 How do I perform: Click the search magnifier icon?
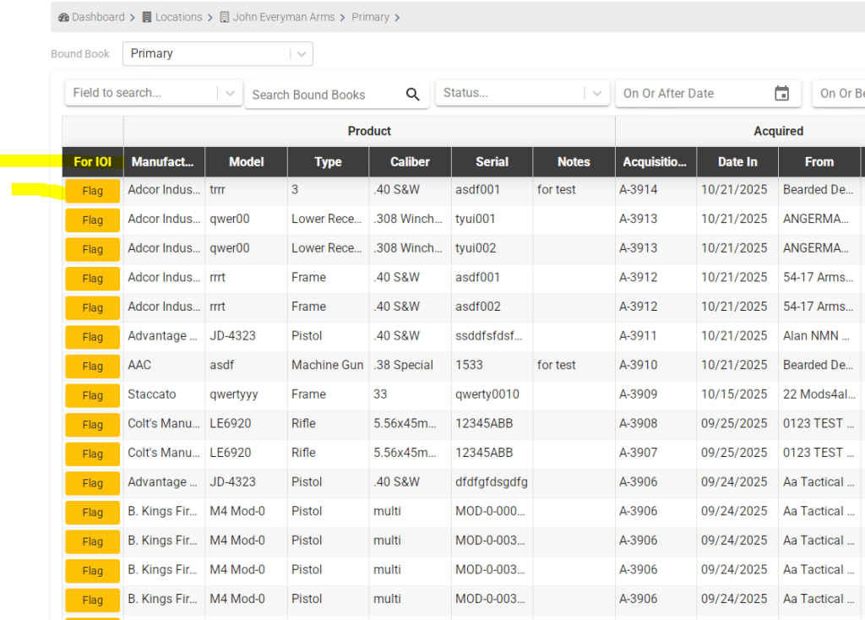[x=412, y=95]
